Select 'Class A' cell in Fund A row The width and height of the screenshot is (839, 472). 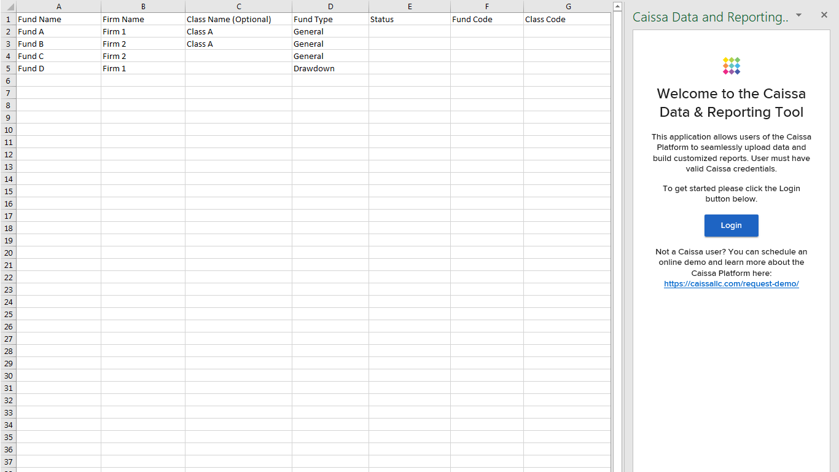click(238, 31)
